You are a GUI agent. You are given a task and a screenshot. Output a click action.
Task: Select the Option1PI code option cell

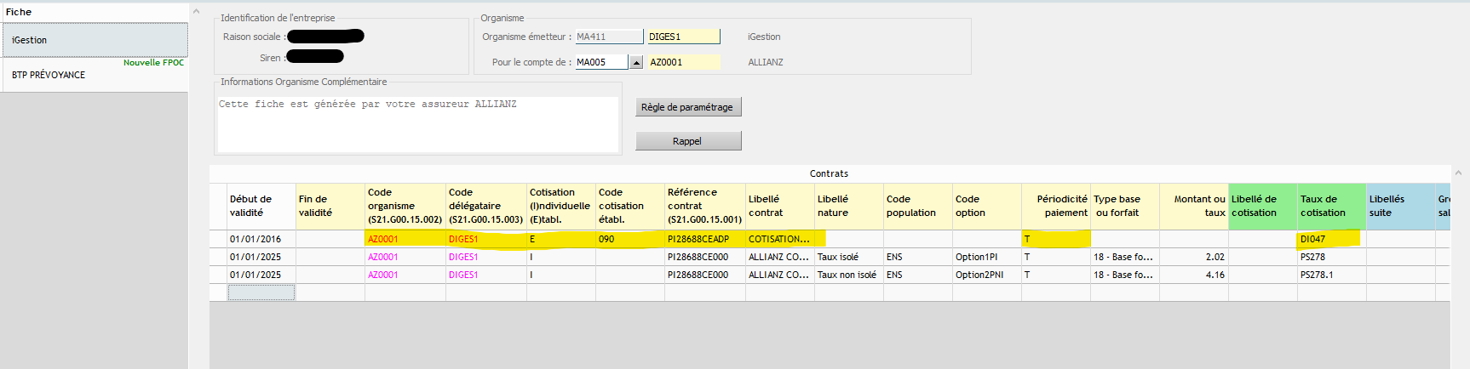[987, 257]
